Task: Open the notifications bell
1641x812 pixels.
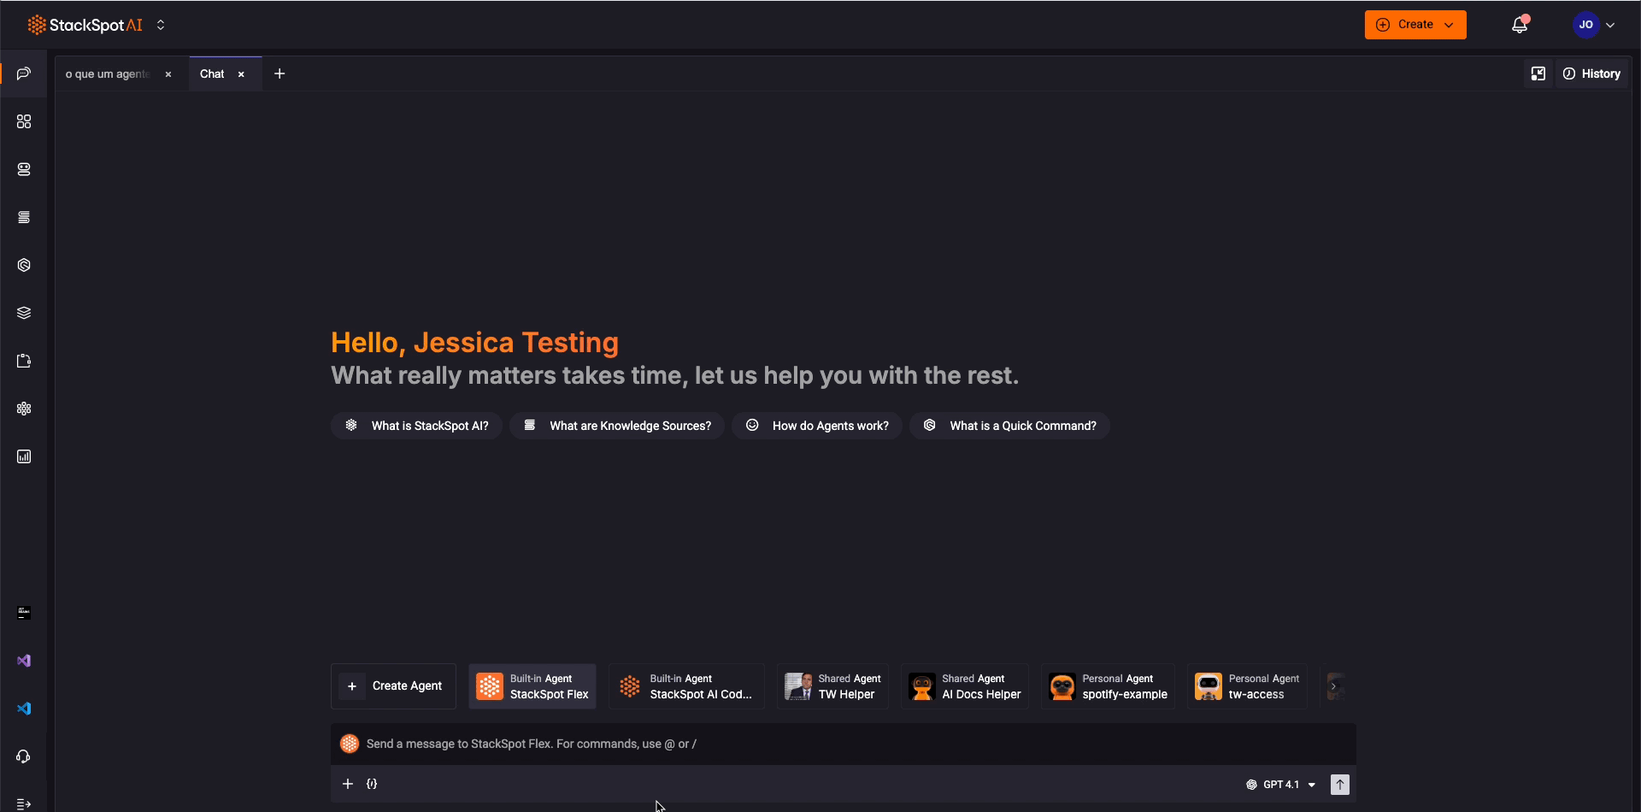Action: point(1519,25)
